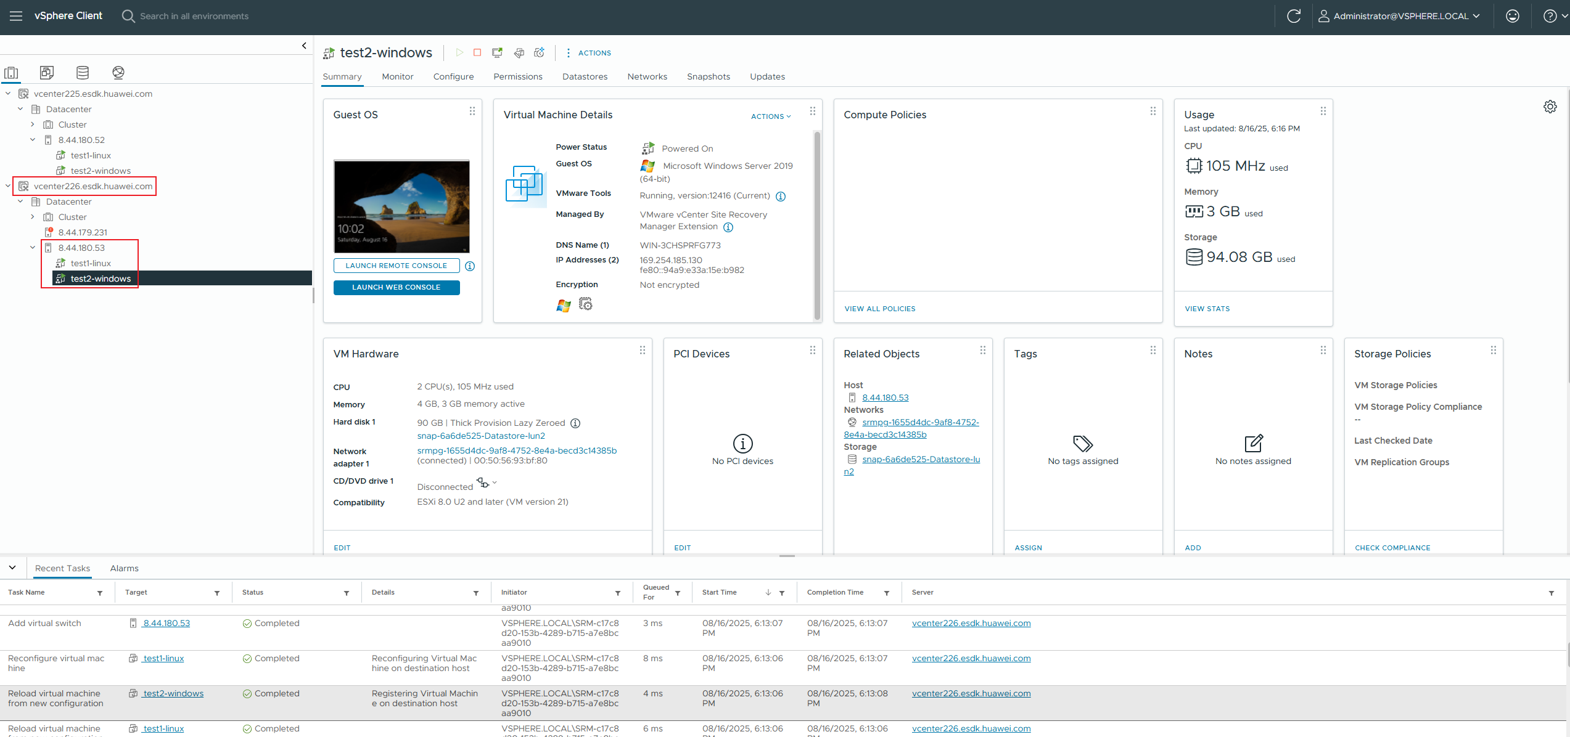The image size is (1570, 737).
Task: Switch to the Snapshots tab
Action: tap(709, 76)
